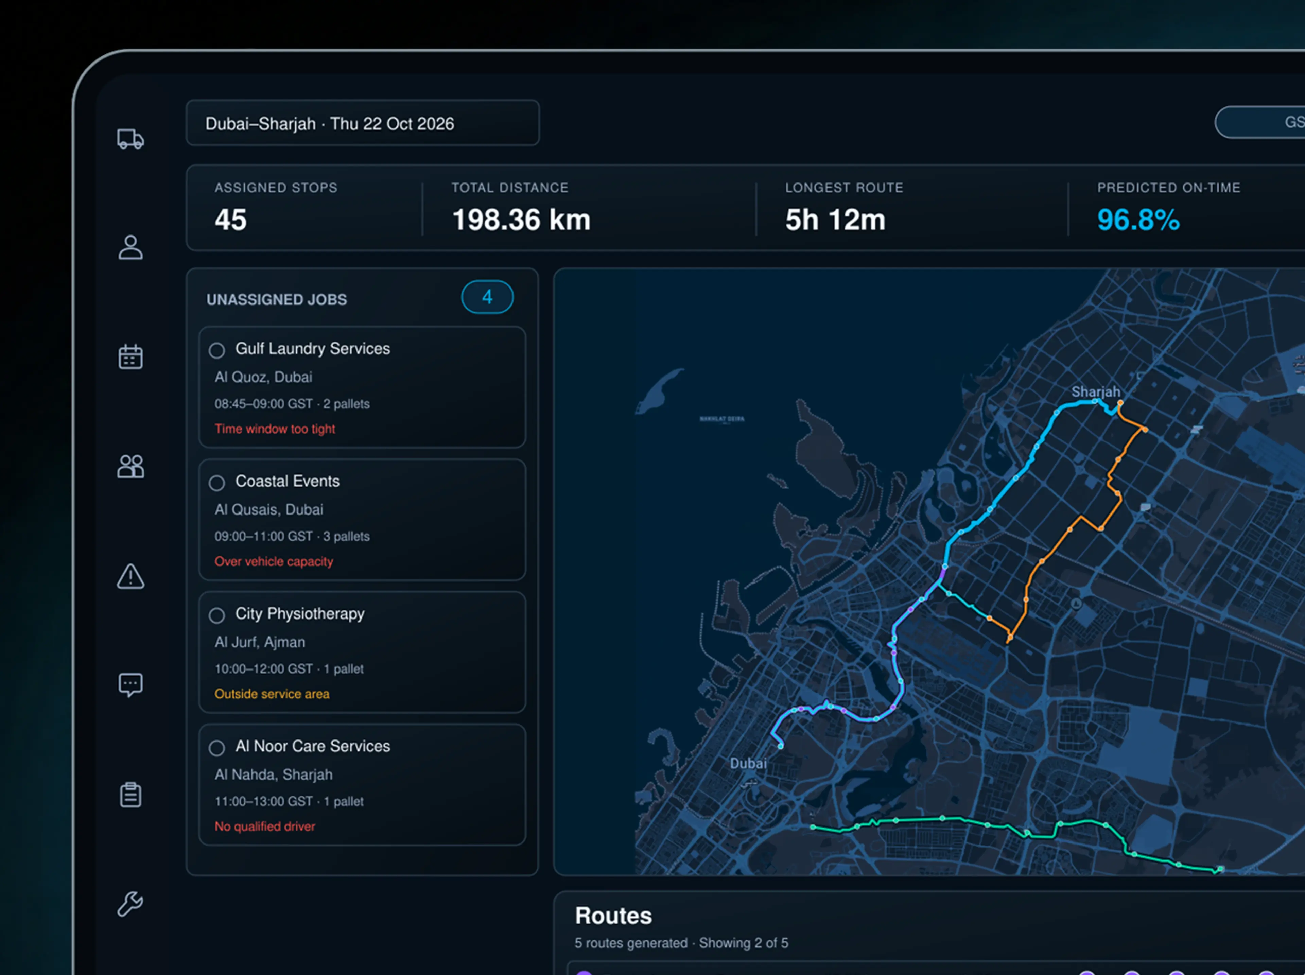Click the Assigned Stops value 45
This screenshot has width=1305, height=975.
point(231,220)
